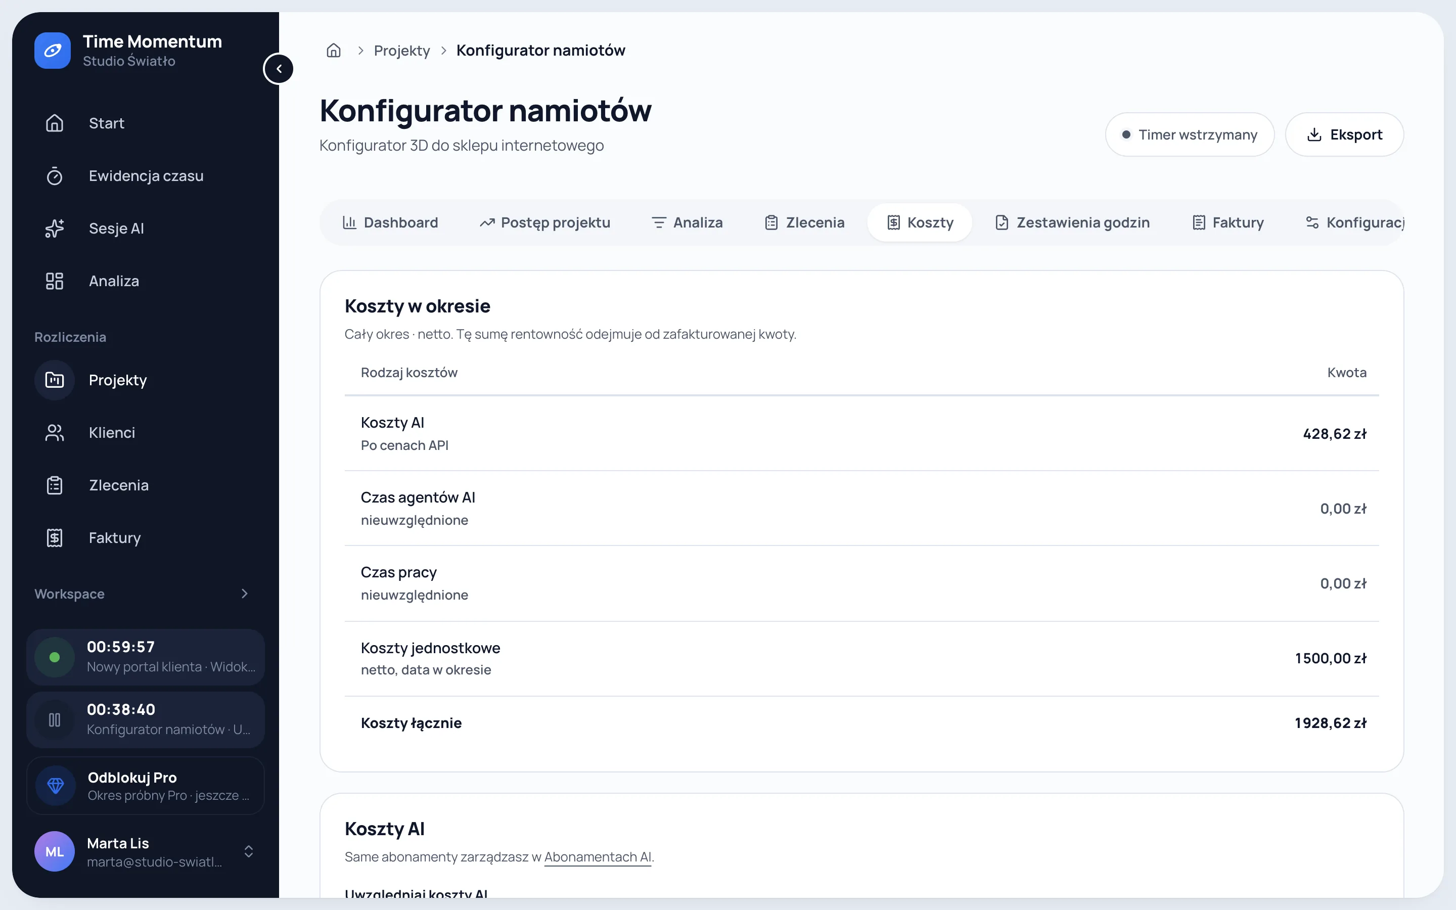The image size is (1456, 910).
Task: Open the running timer 00:59:57 card
Action: [x=146, y=657]
